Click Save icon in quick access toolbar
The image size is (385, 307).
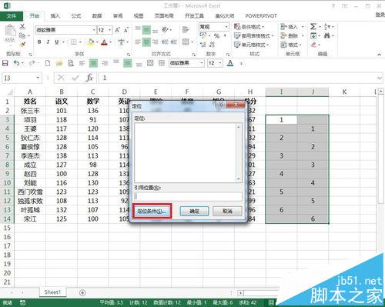tap(5, 63)
